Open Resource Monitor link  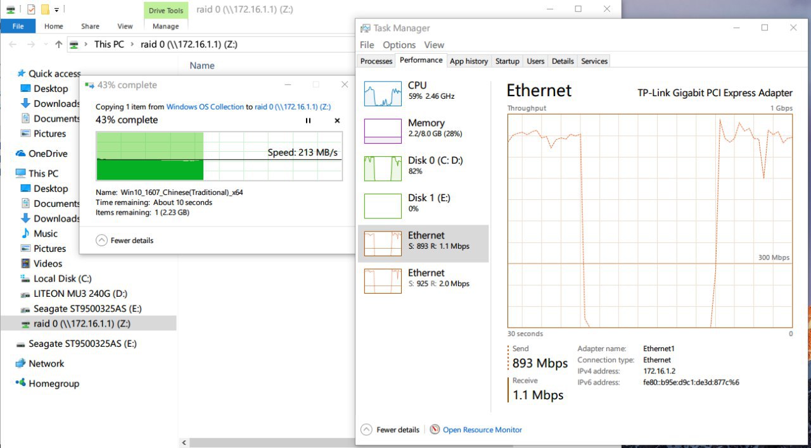point(482,430)
